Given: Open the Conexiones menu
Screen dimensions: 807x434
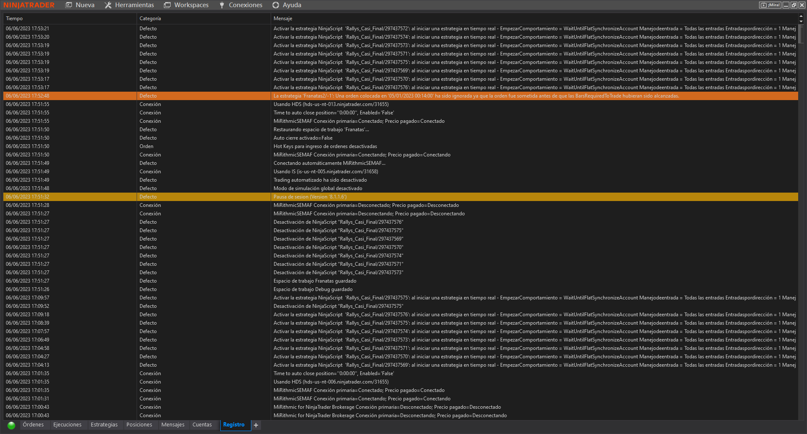Looking at the screenshot, I should [x=241, y=5].
